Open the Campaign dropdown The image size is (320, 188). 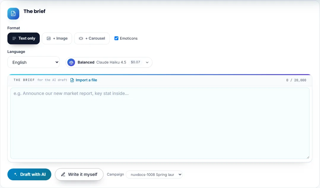coord(154,175)
